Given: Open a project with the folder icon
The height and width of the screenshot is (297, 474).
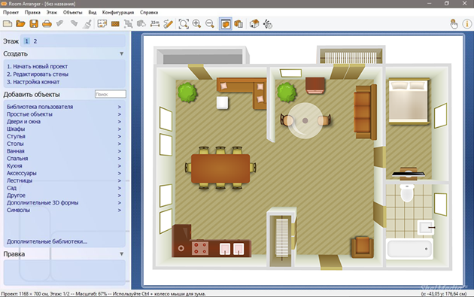Looking at the screenshot, I should click(20, 23).
